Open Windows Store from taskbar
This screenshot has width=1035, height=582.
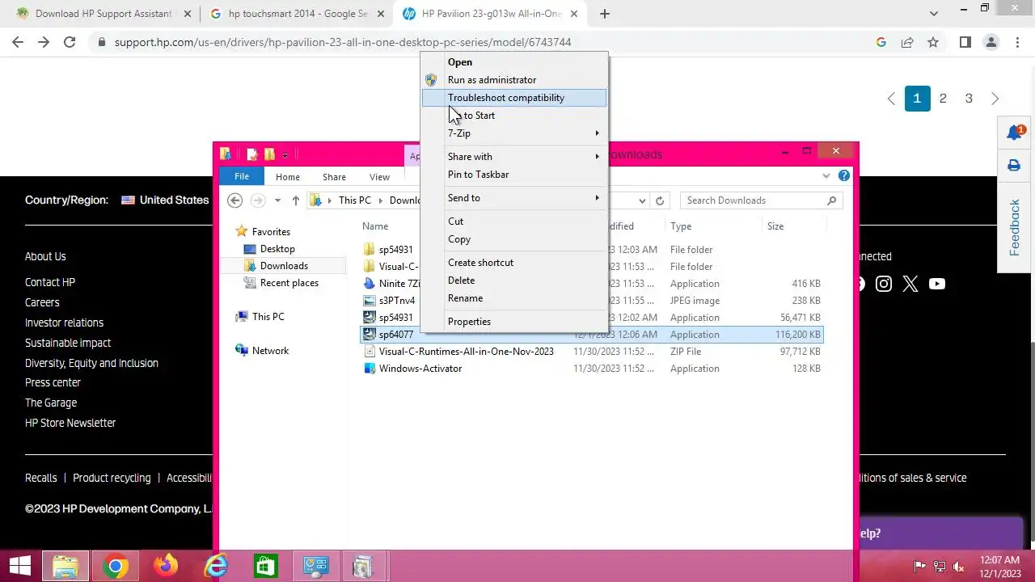(x=266, y=566)
